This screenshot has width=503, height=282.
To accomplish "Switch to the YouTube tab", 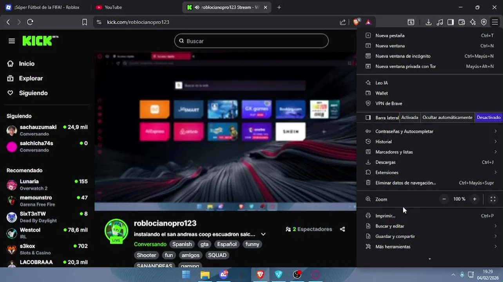I will tap(135, 7).
